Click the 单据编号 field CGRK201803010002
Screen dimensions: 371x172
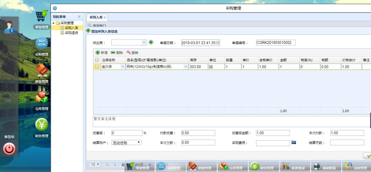275,42
